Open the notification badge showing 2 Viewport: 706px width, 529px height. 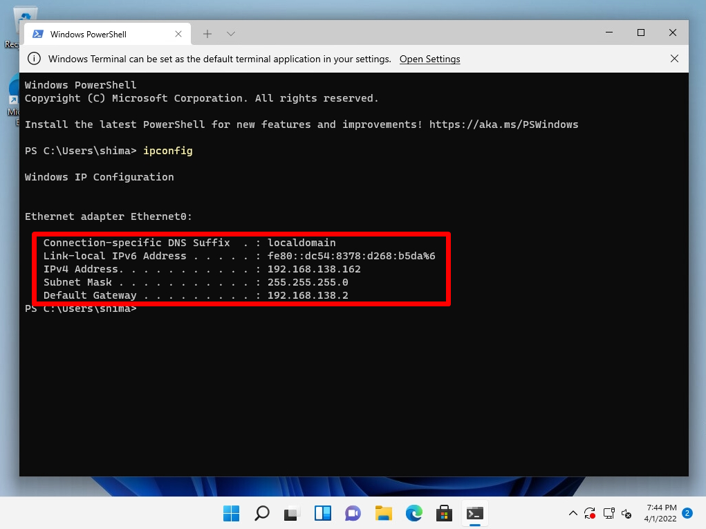tap(687, 513)
